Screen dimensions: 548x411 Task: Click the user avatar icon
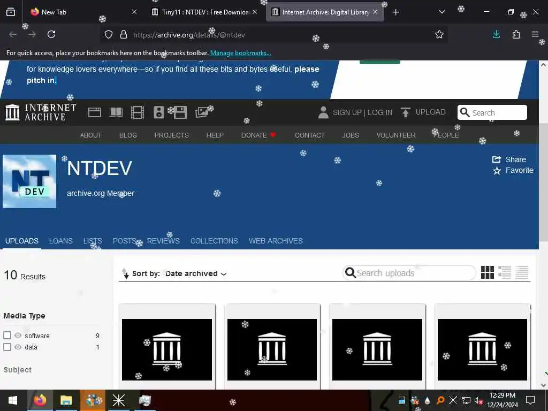[x=323, y=112]
